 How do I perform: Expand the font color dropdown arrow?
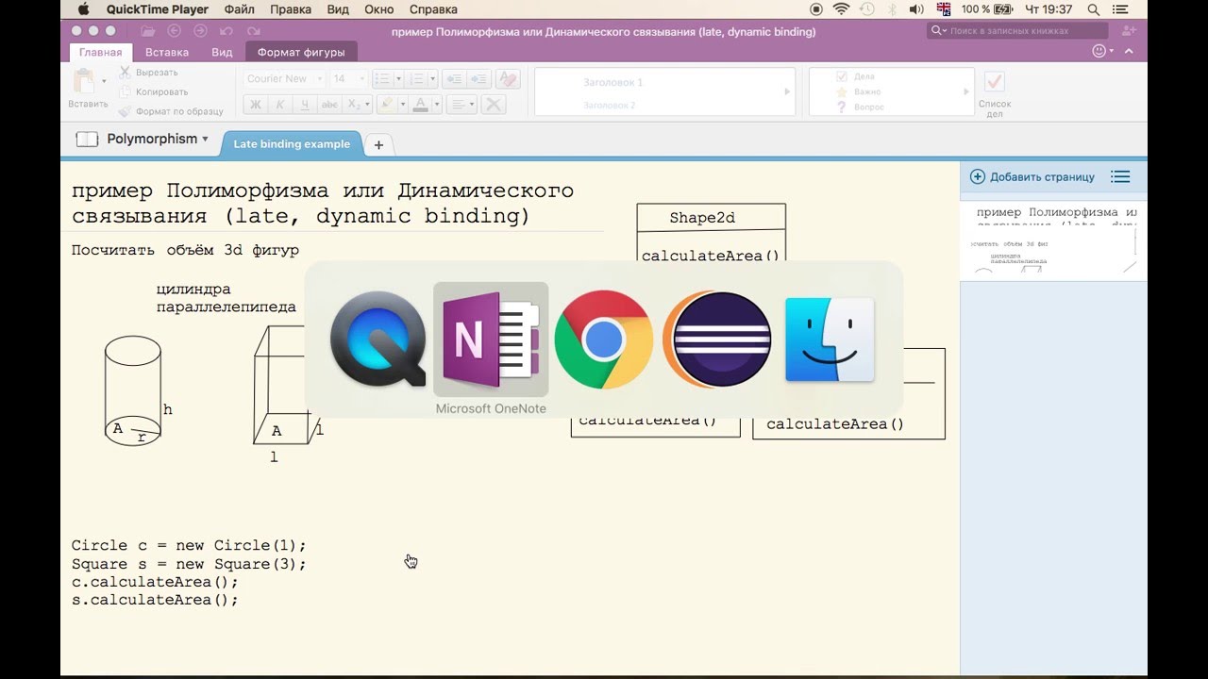pos(435,105)
